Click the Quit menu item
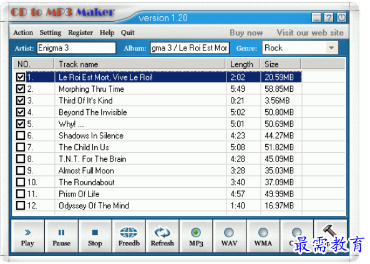The height and width of the screenshot is (264, 370). [128, 32]
